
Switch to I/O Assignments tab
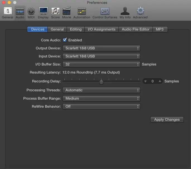click(101, 29)
